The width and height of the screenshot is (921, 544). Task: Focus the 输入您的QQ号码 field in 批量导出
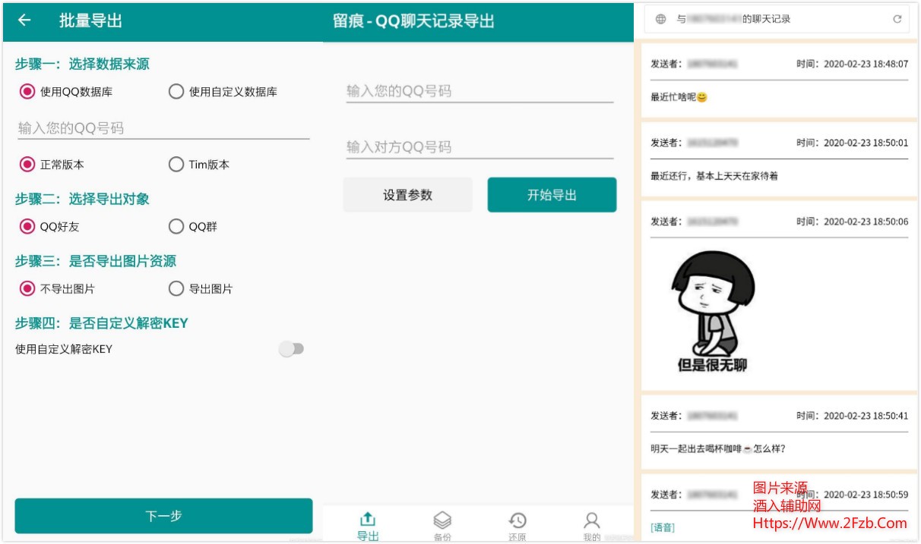point(163,128)
